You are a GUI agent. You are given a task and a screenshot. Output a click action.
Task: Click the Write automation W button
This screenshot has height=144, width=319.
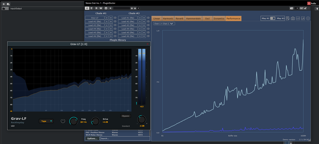tap(101, 8)
